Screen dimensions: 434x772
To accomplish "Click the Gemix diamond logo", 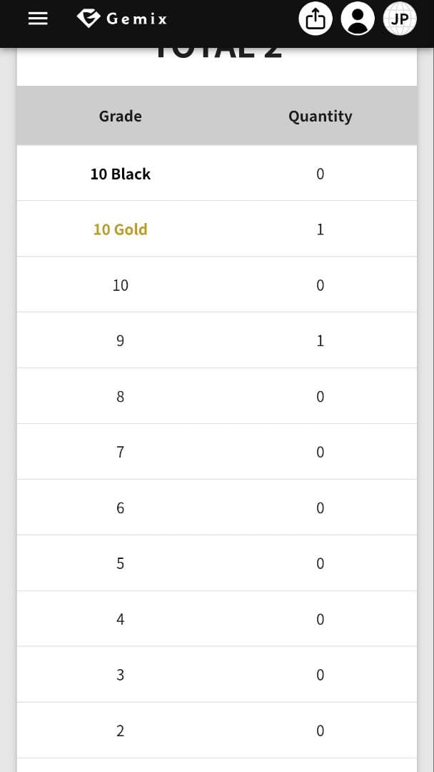I will pos(88,19).
